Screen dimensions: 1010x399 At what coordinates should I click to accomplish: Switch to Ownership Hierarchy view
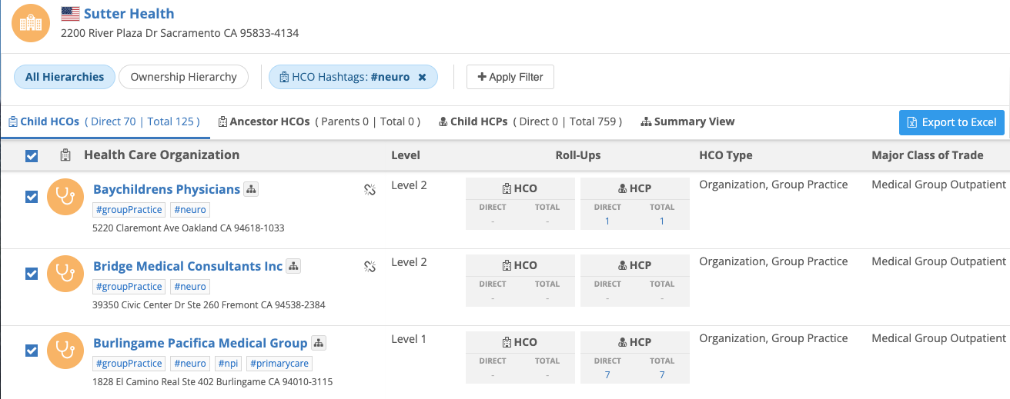tap(183, 77)
